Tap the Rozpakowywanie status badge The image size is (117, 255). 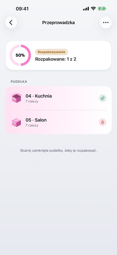52,52
